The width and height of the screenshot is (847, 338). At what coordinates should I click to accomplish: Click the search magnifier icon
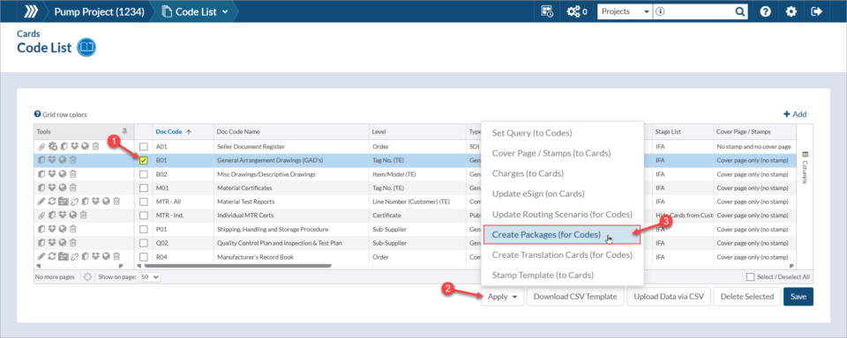[739, 11]
